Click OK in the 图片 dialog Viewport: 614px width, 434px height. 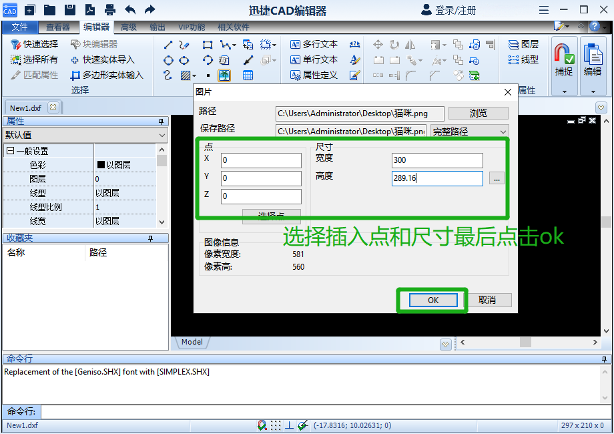coord(433,300)
